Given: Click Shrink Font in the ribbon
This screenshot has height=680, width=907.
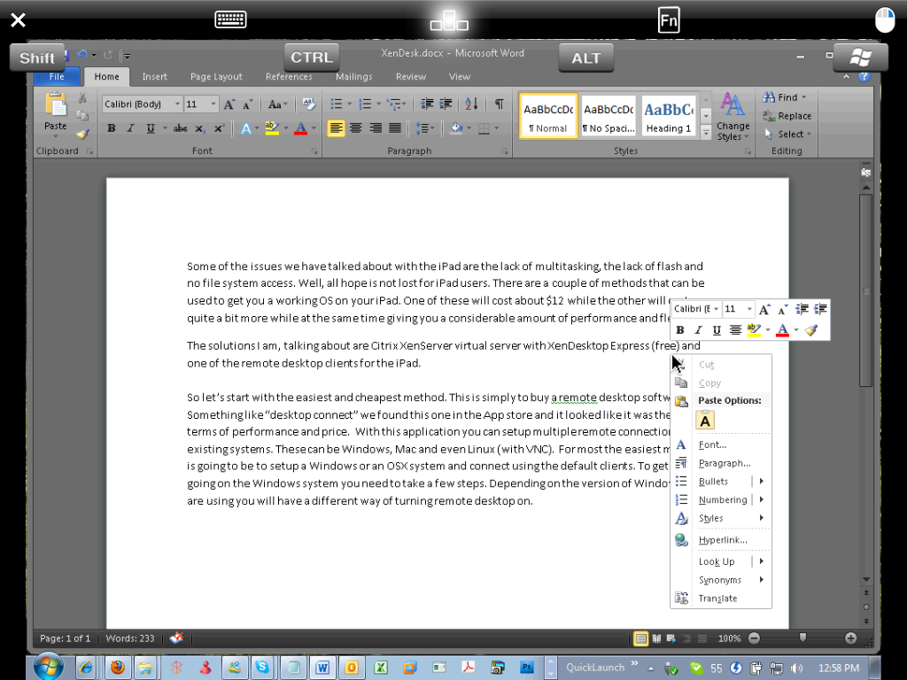Looking at the screenshot, I should [x=248, y=104].
